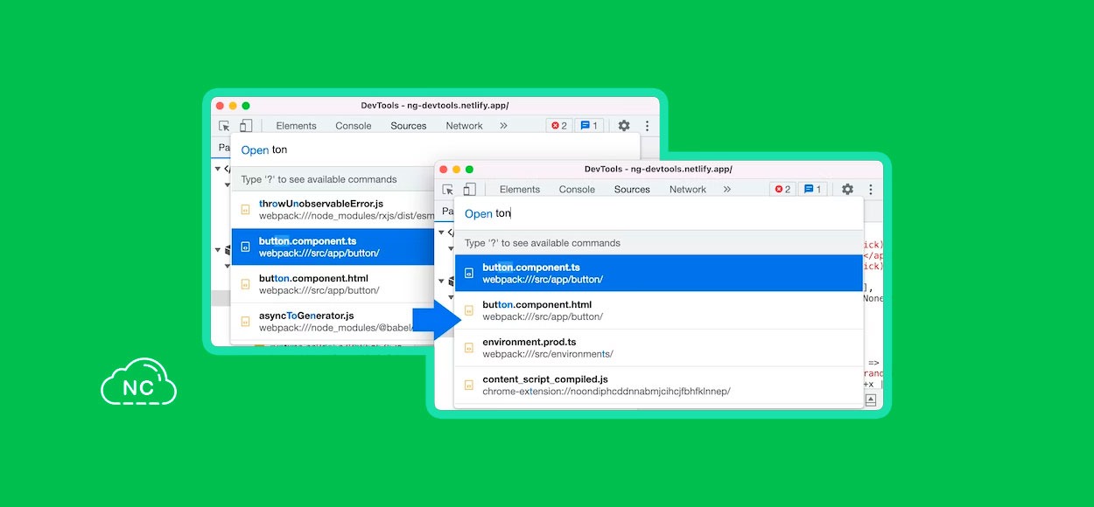The height and width of the screenshot is (507, 1094).
Task: Switch to Console tab in back DevTools window
Action: [354, 126]
